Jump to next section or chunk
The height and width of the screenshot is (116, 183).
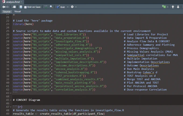pyautogui.click(x=178, y=7)
